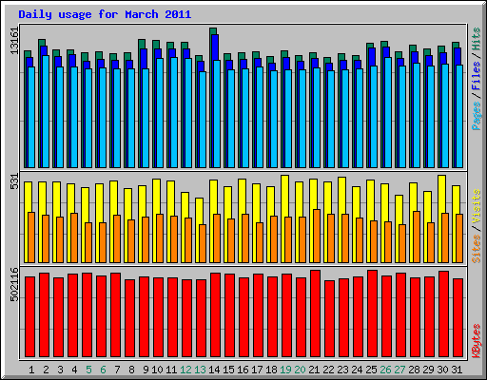The image size is (487, 380).
Task: Click day label 24 on the x-axis
Action: tap(357, 370)
